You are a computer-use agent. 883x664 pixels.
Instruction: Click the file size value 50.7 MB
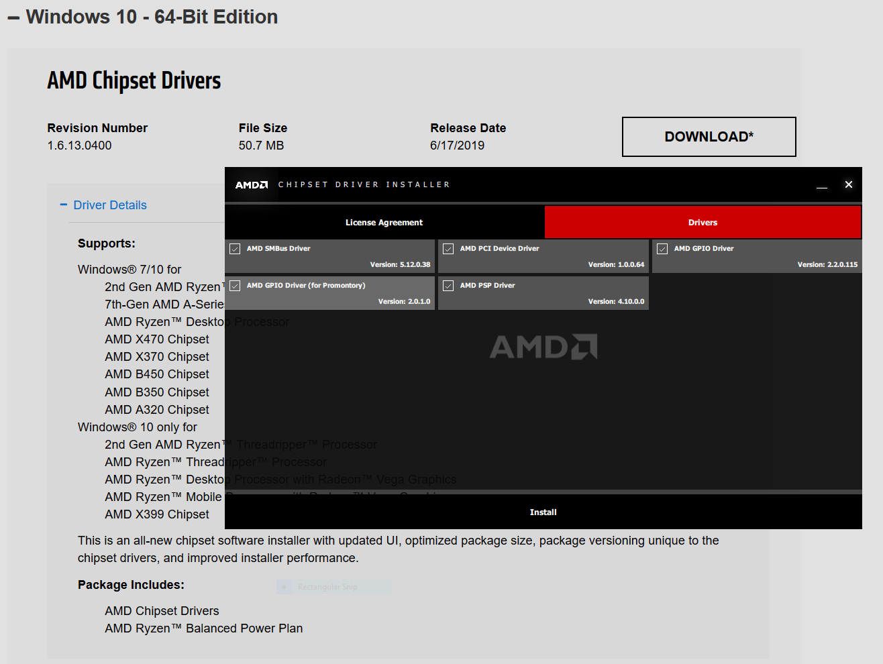pos(261,146)
